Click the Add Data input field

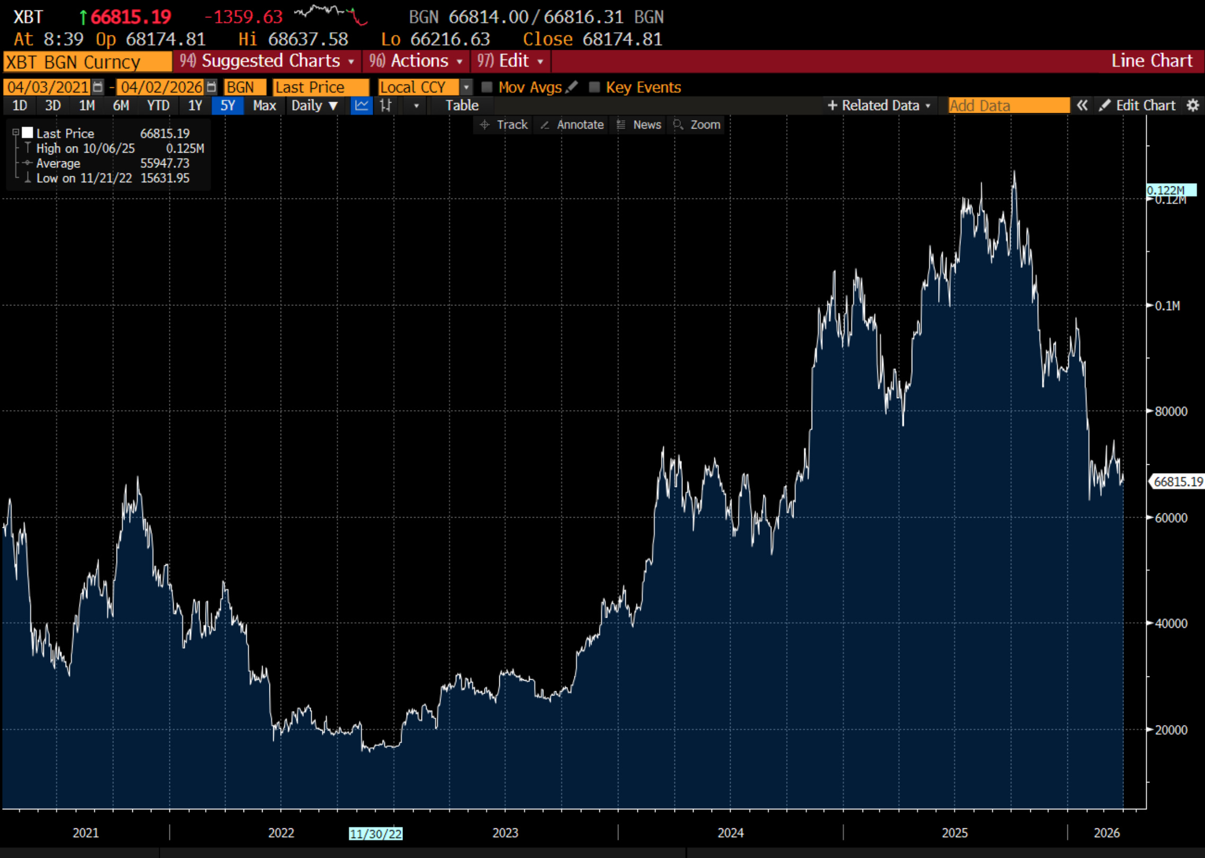[x=1008, y=105]
